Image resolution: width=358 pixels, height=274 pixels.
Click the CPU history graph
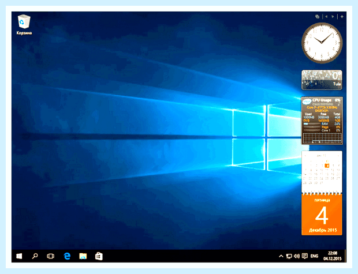click(x=322, y=138)
